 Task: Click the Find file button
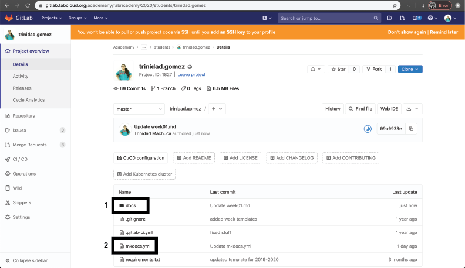tap(360, 109)
